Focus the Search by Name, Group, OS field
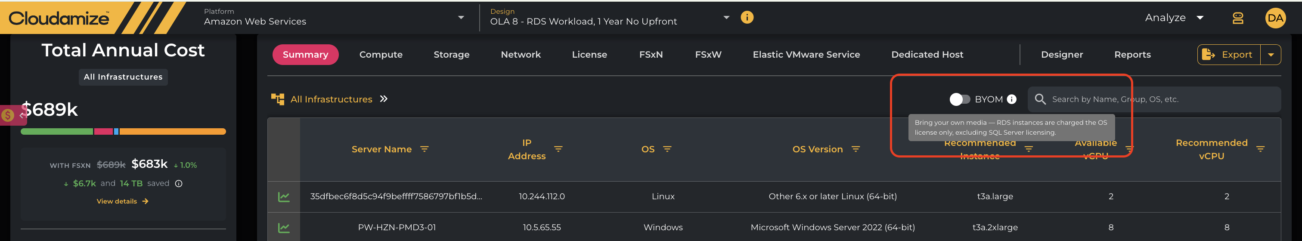The image size is (1302, 241). coord(1154,99)
